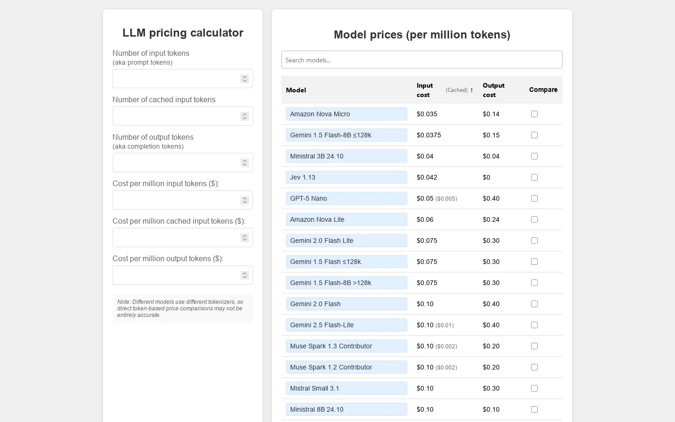
Task: Select Muse Spark 1.3 Contributor model
Action: (346, 346)
